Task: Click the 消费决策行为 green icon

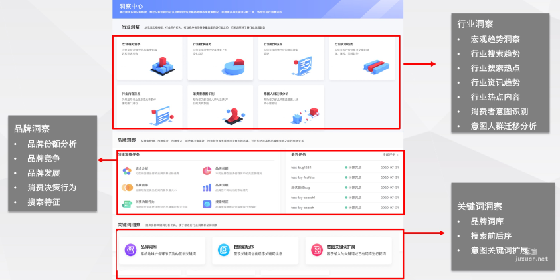Action: 126,204
